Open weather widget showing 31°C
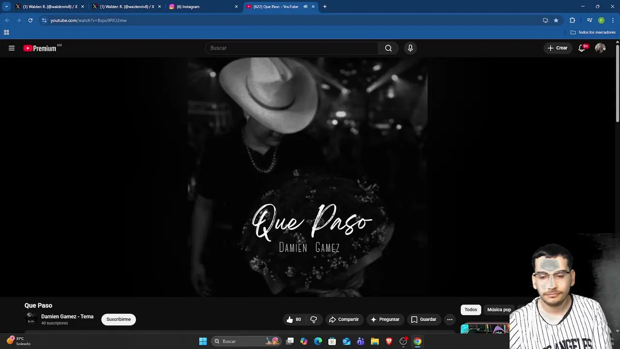The width and height of the screenshot is (620, 349). 18,341
